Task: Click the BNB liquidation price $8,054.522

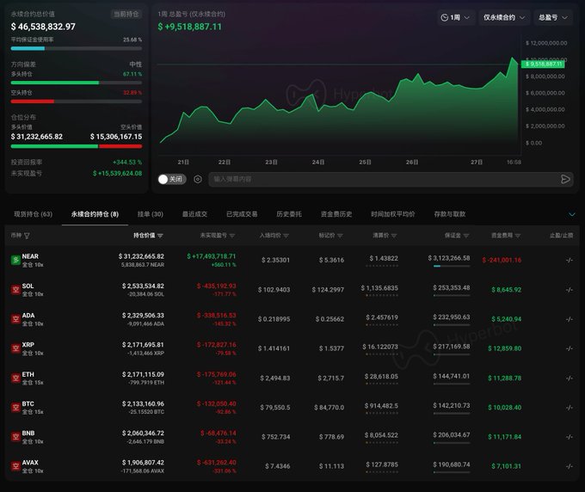Action: 381,435
